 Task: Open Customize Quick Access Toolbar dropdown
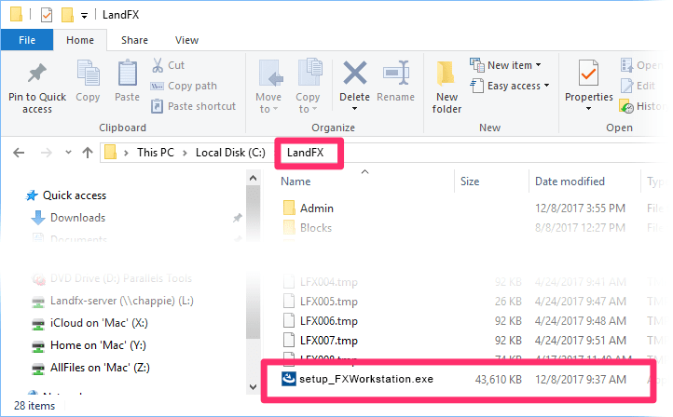tap(85, 16)
